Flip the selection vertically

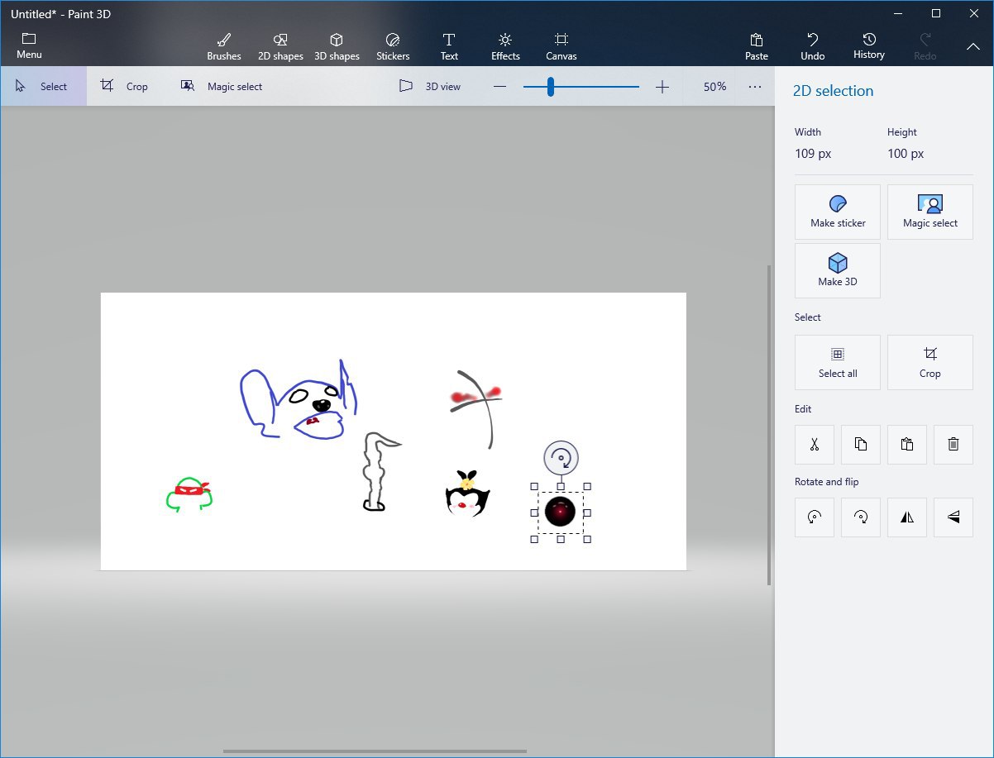pos(953,517)
